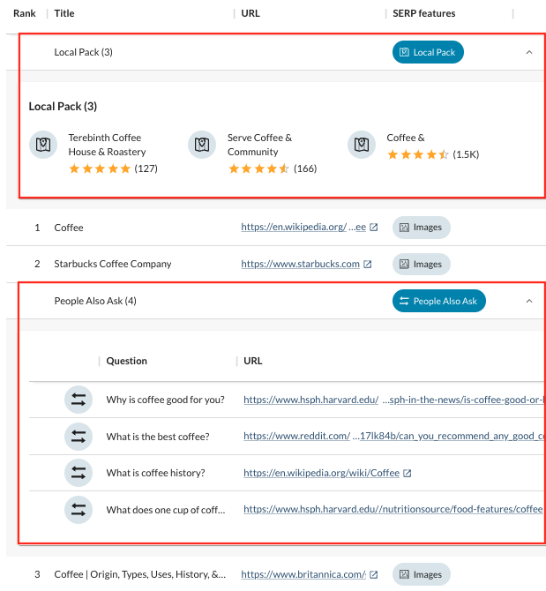Click the Local Pack SERP feature badge
Screen dimensions: 546x591
pyautogui.click(x=428, y=53)
